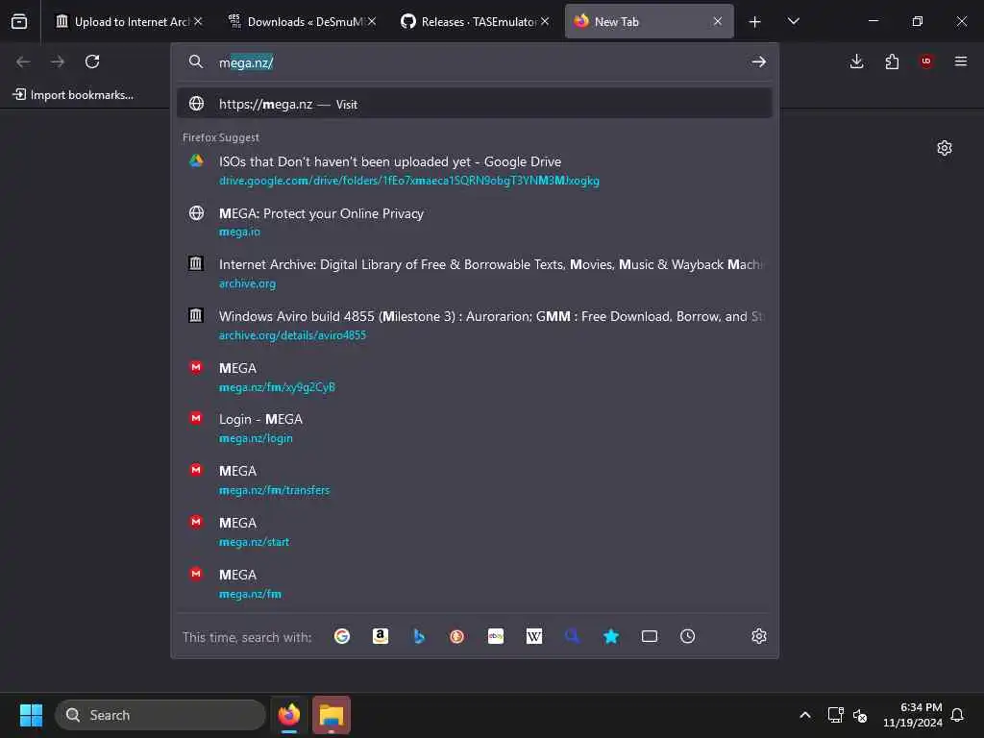The height and width of the screenshot is (738, 984).
Task: Open the uBlock Origin extension icon
Action: (x=926, y=61)
